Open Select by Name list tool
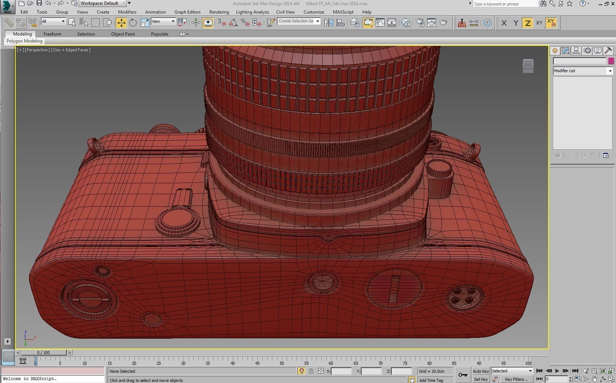This screenshot has width=616, height=383. point(84,23)
